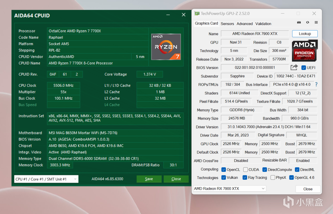Image resolution: width=333 pixels, height=214 pixels.
Task: Click the GPU Name field in GPU-Z
Action: pos(255,34)
